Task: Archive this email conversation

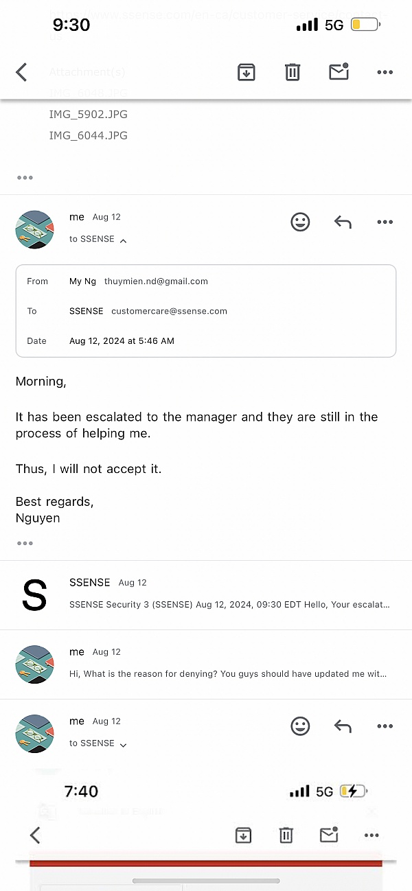Action: [x=247, y=72]
